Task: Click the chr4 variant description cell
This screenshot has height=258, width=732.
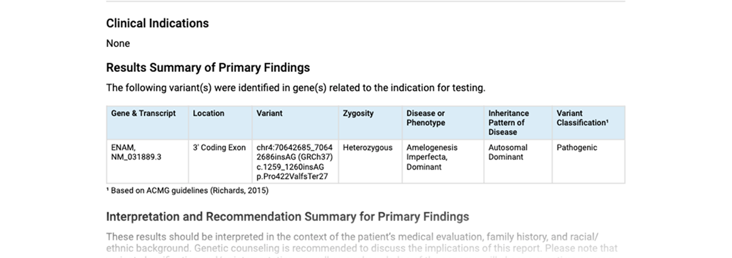Action: (x=295, y=162)
